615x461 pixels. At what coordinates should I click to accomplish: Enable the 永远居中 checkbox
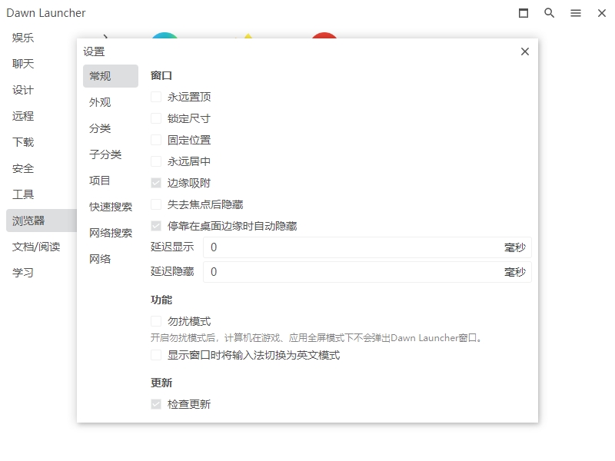pos(156,161)
